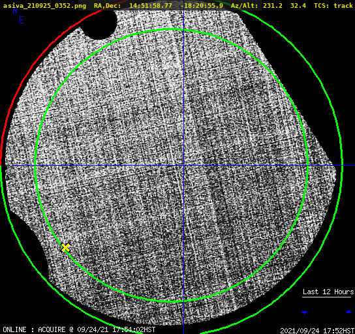The image size is (355, 334).
Task: Click the yellow X telescope pointing marker
Action: click(x=66, y=247)
